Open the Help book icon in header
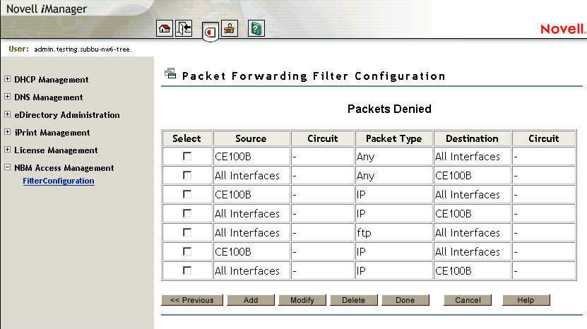Screen dimensions: 587x329 [256, 28]
